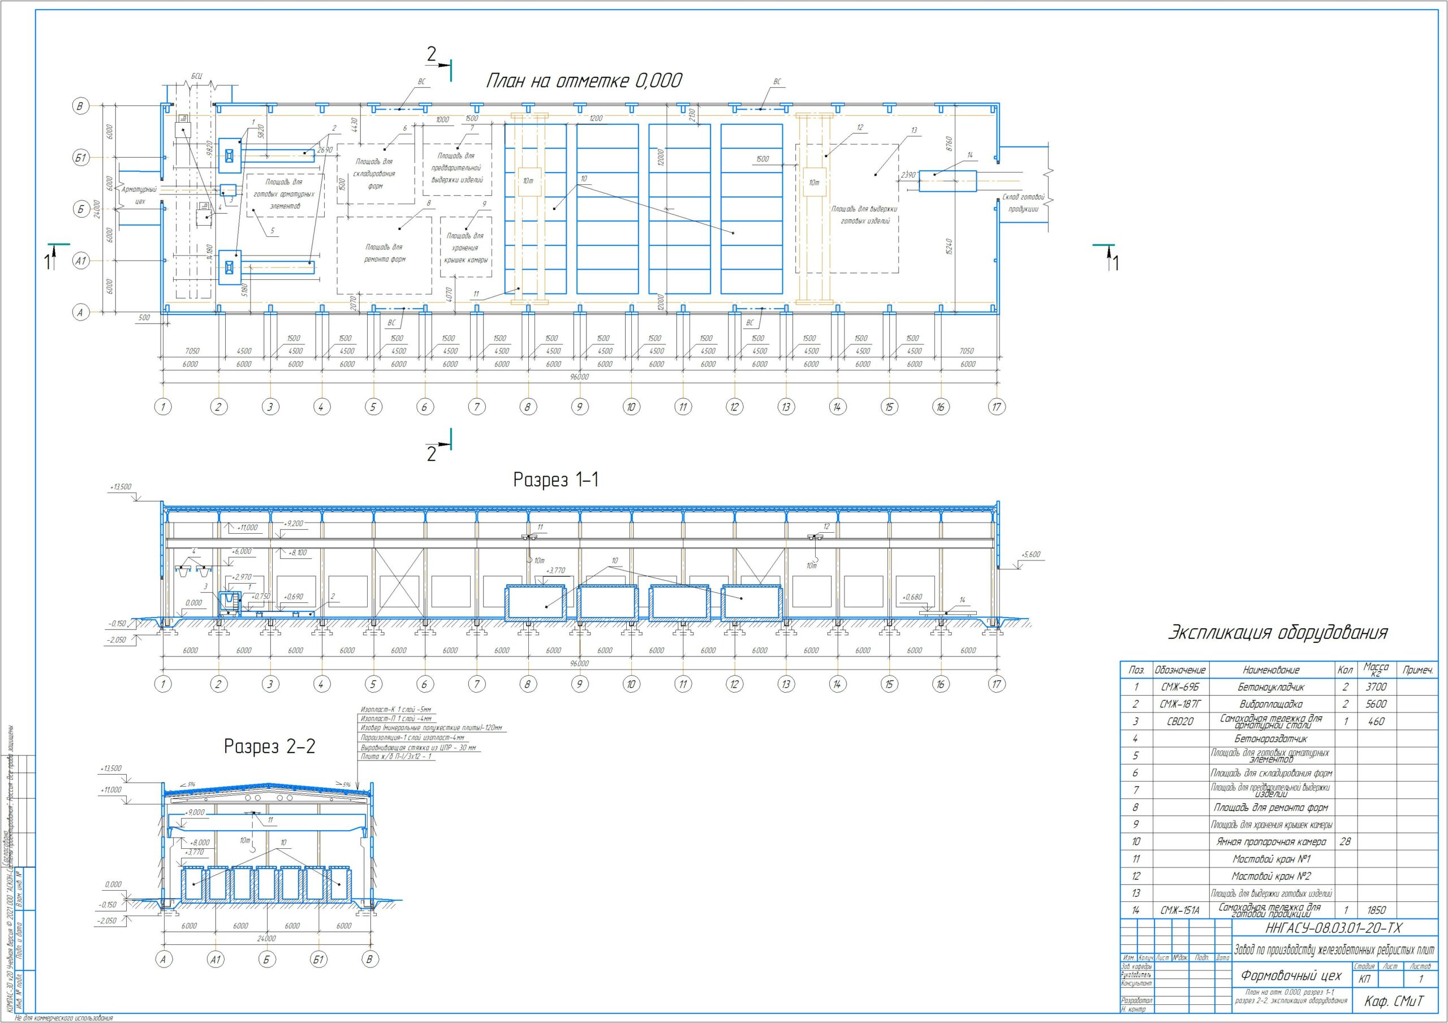The height and width of the screenshot is (1023, 1448).
Task: Select the 'Формовочный цех' title block text
Action: [x=1291, y=976]
